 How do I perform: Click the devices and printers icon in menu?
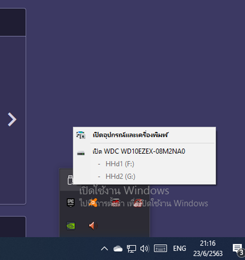[x=81, y=135]
